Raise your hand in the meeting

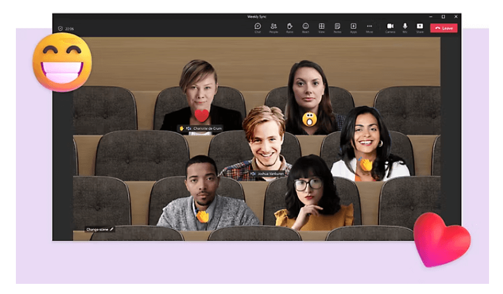click(290, 27)
